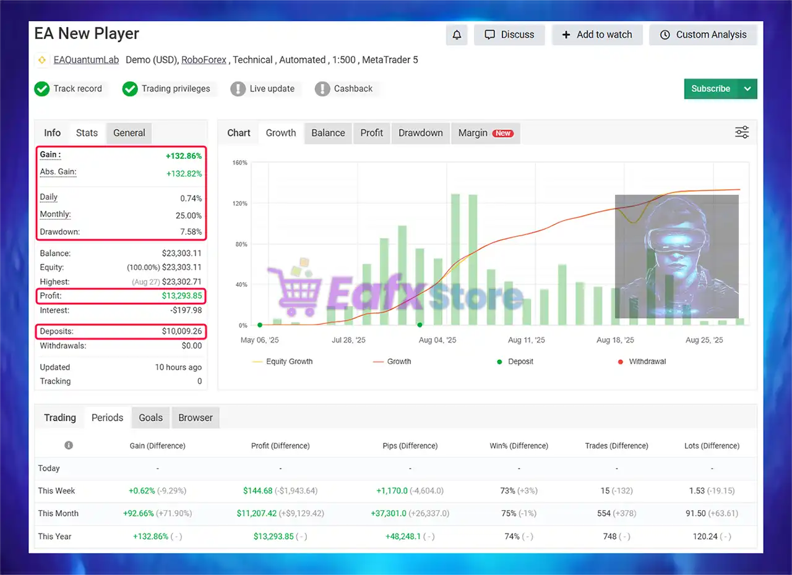Click the Track record green checkmark
This screenshot has width=792, height=575.
point(42,89)
